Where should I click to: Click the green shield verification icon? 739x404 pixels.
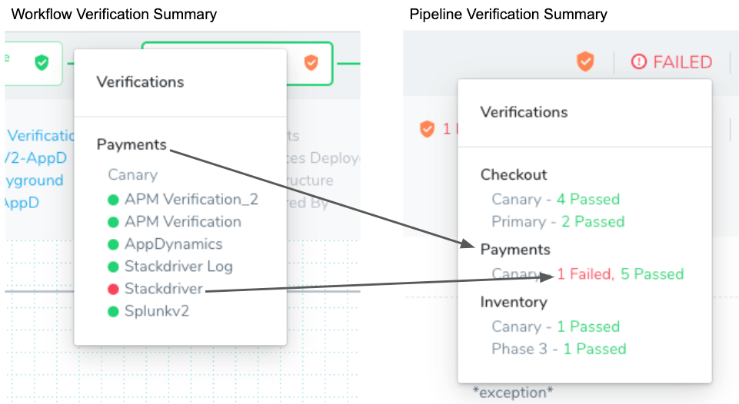[x=42, y=62]
